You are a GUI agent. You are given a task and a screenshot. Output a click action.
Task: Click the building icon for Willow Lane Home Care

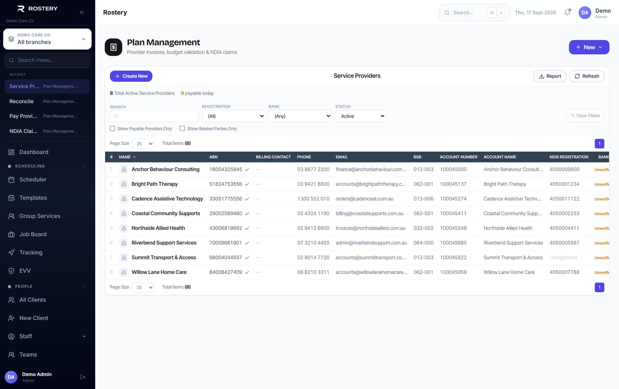point(123,273)
